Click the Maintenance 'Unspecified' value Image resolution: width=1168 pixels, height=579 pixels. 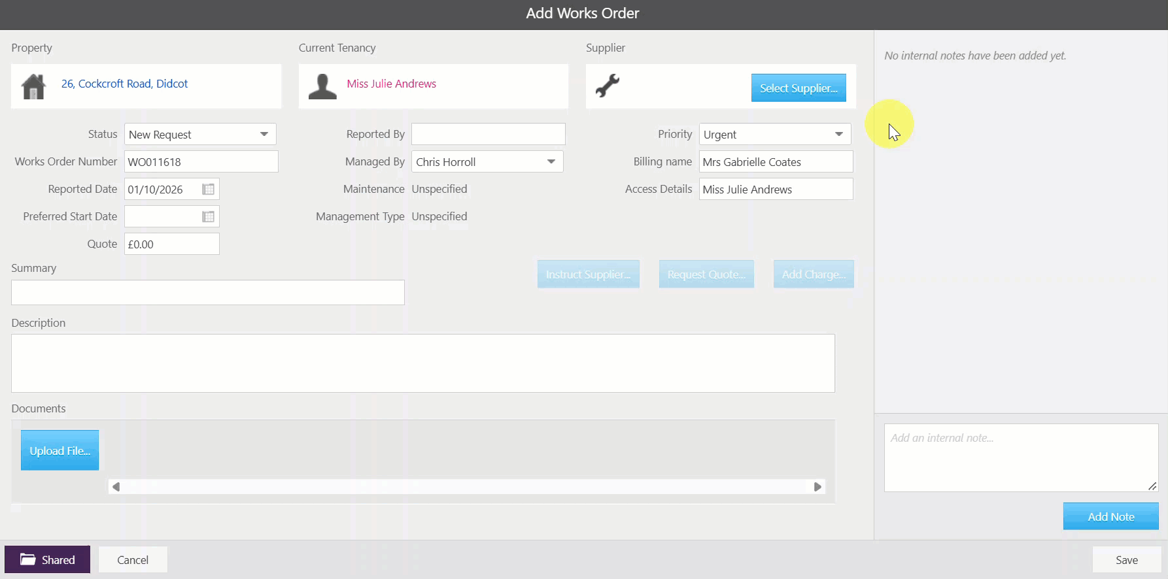coord(439,189)
